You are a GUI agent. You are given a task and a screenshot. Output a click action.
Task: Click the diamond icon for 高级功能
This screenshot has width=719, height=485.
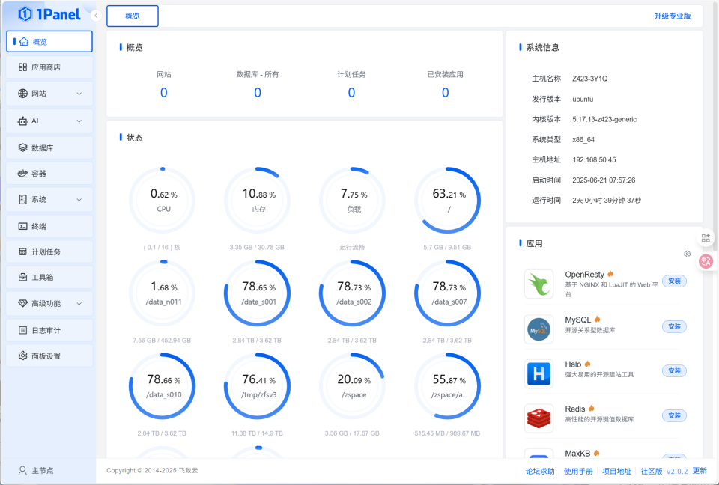tap(23, 303)
